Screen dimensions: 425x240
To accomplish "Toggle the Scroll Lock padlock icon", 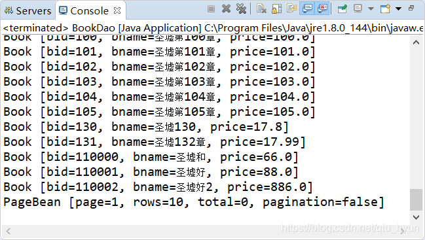I will tap(276, 9).
